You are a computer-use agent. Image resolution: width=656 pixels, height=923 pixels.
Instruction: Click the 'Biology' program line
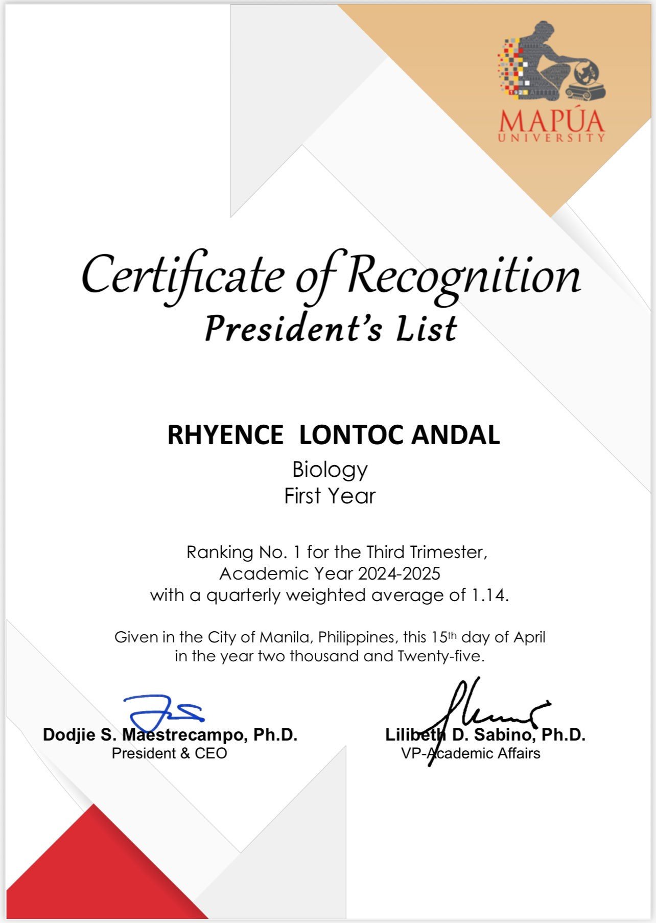coord(330,470)
